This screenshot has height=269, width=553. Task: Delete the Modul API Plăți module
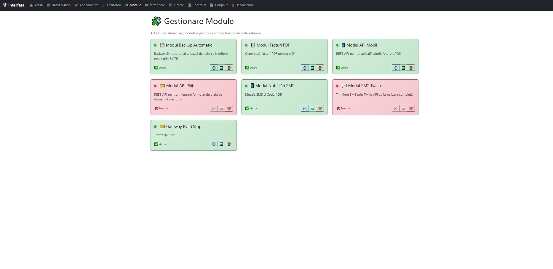(229, 108)
